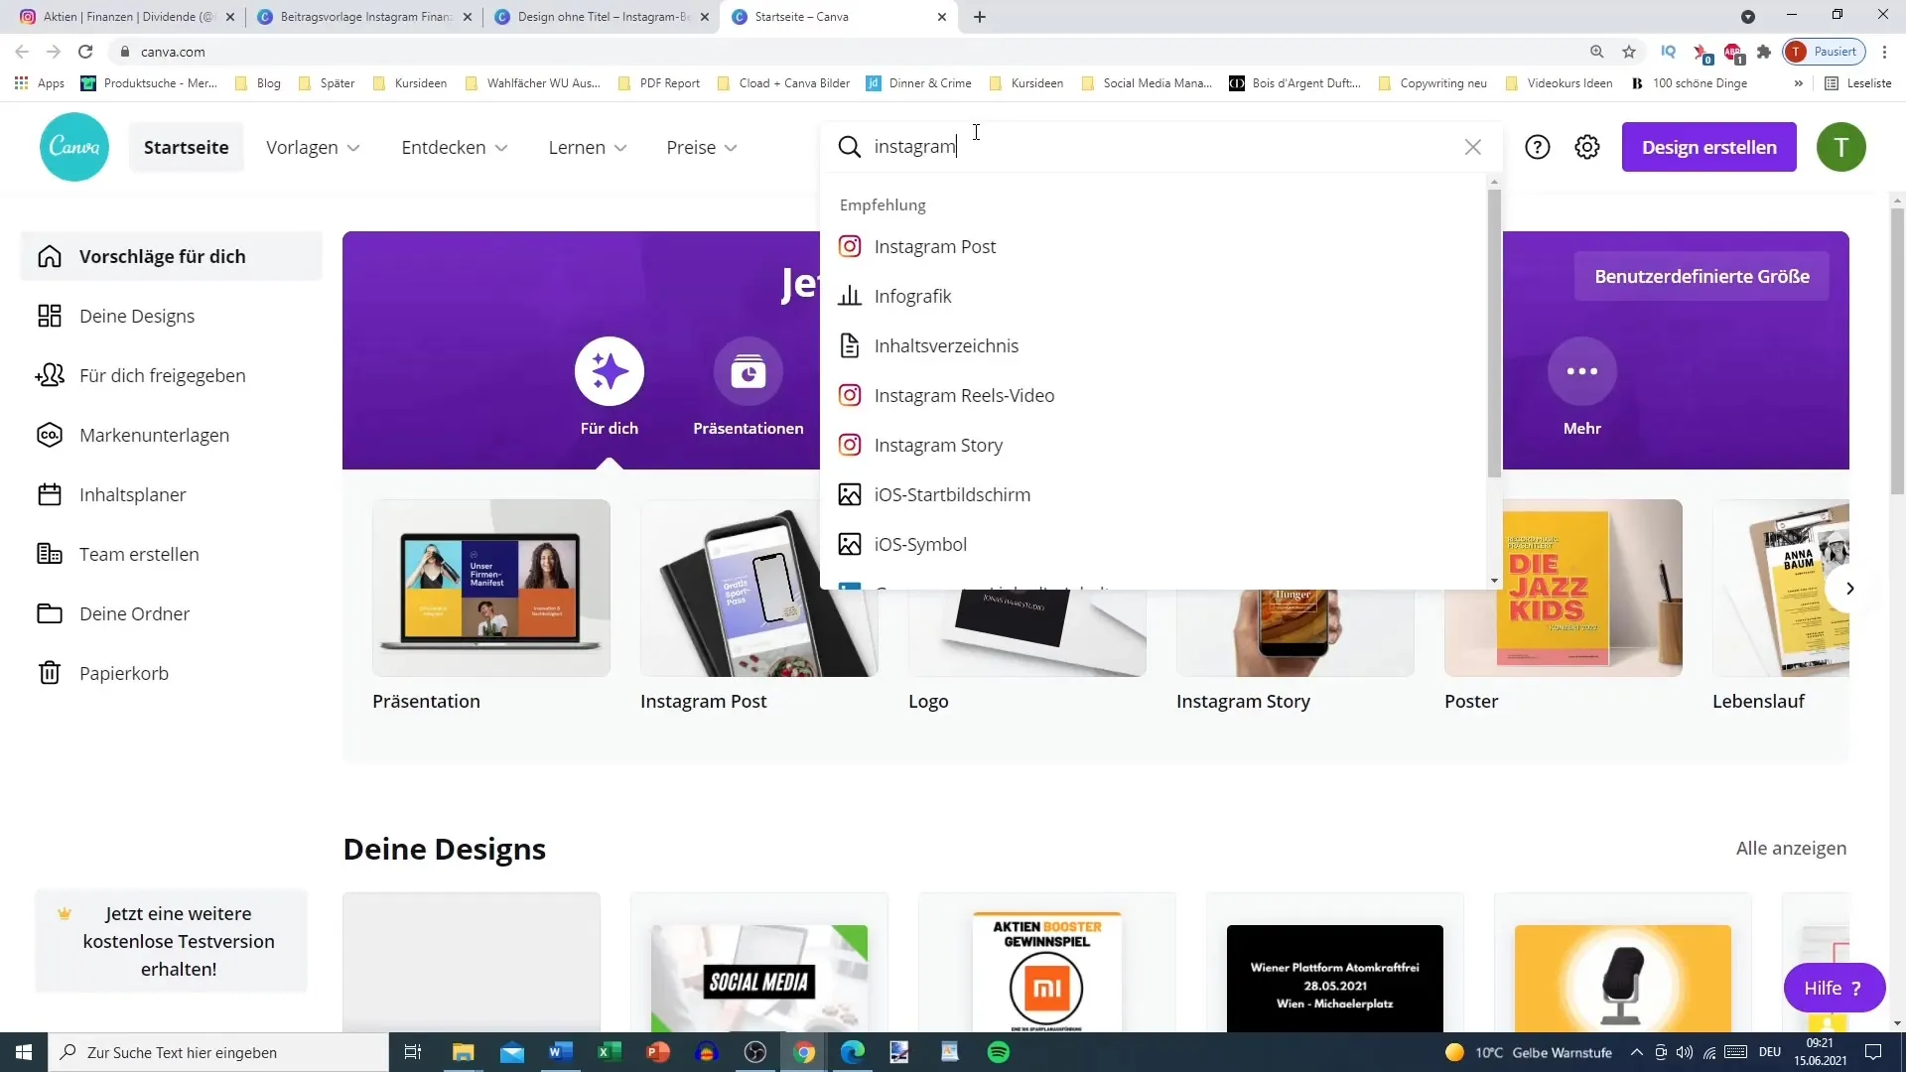1906x1072 pixels.
Task: Expand the Vorlagen dropdown menu
Action: pos(313,147)
